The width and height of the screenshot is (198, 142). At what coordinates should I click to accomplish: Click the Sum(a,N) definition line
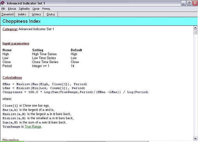pyautogui.click(x=35, y=122)
